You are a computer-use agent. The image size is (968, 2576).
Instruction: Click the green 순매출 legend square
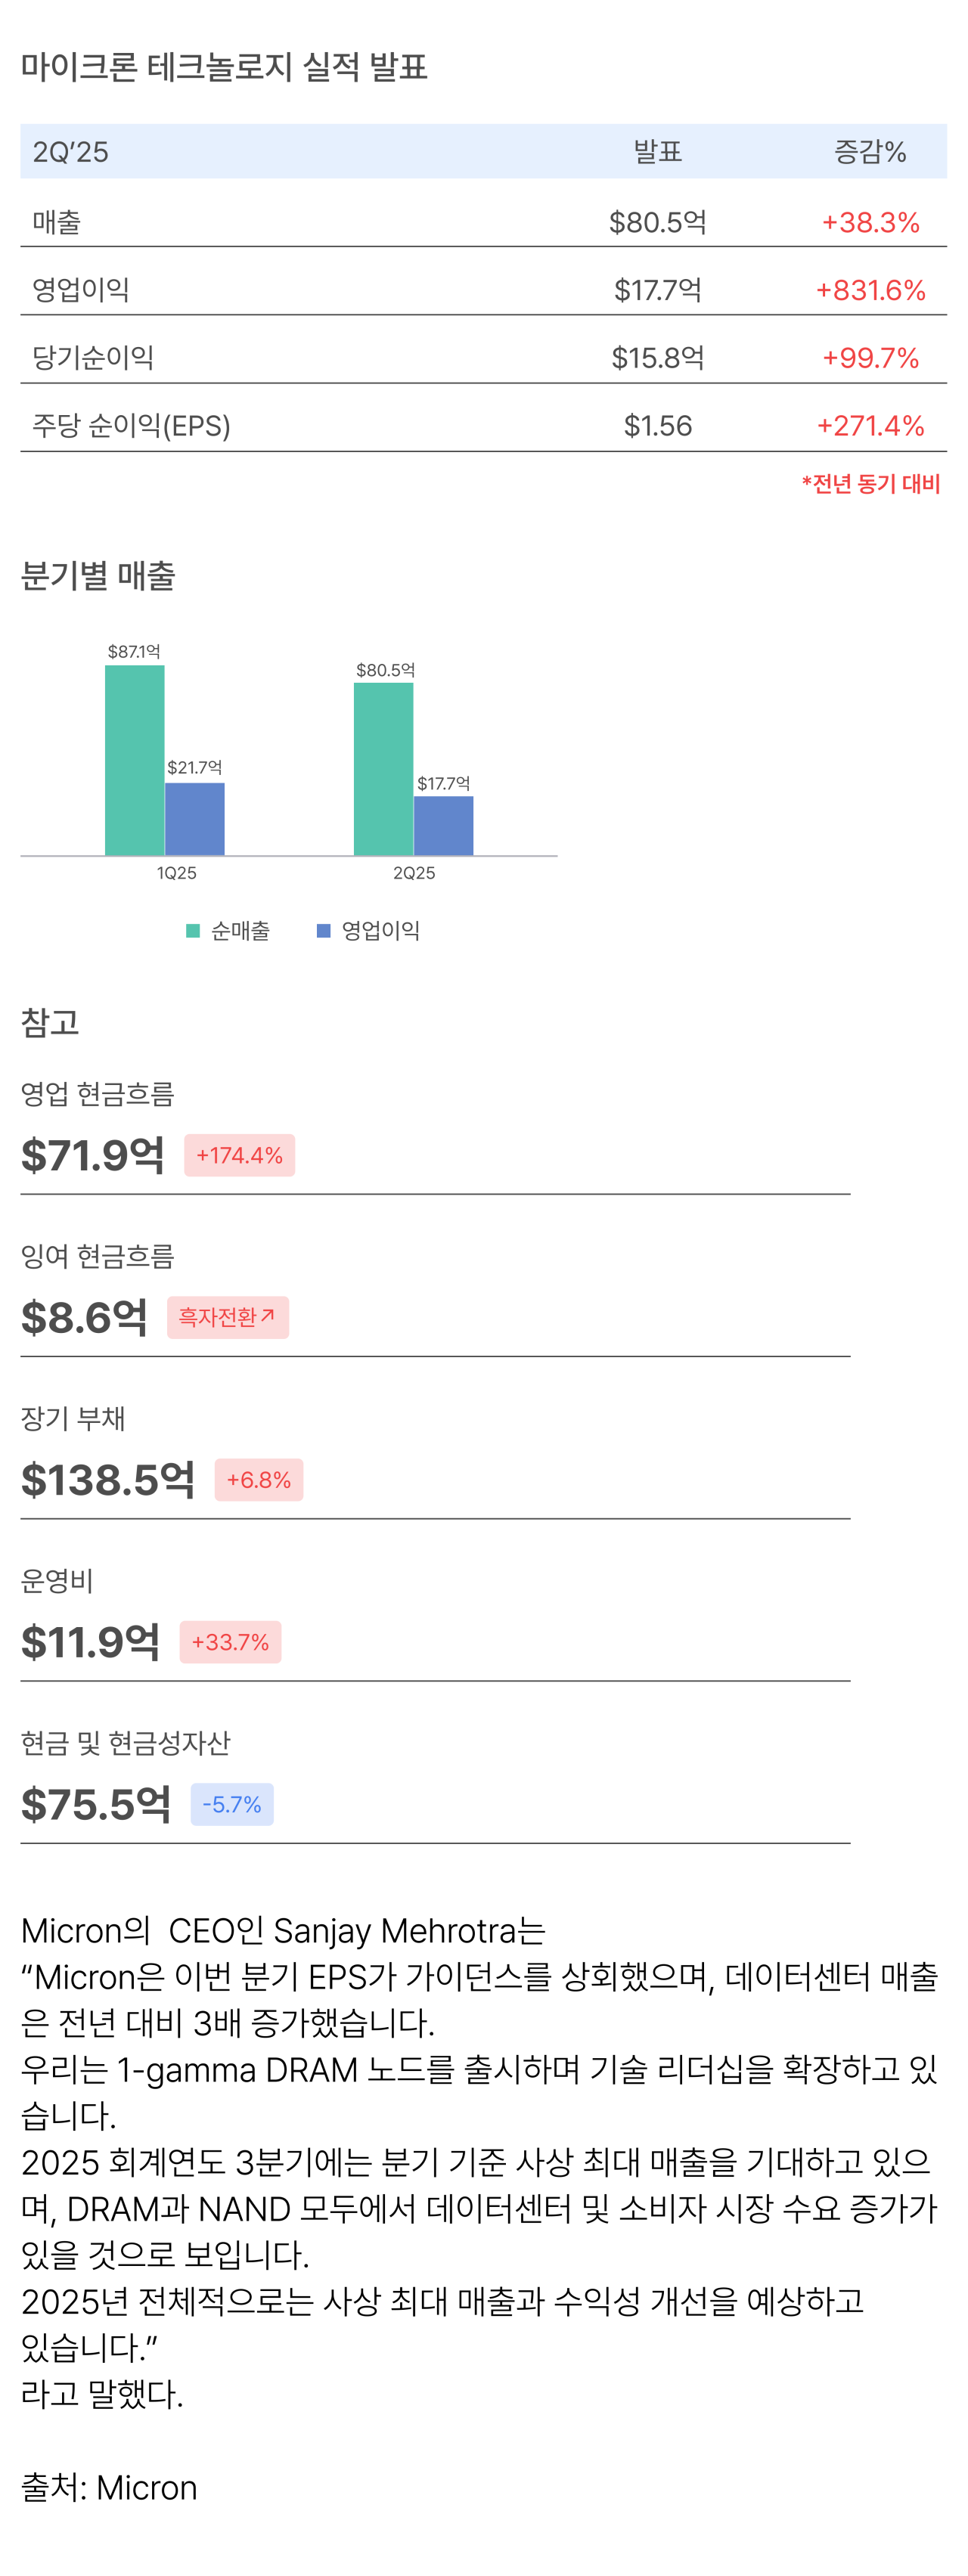click(193, 931)
